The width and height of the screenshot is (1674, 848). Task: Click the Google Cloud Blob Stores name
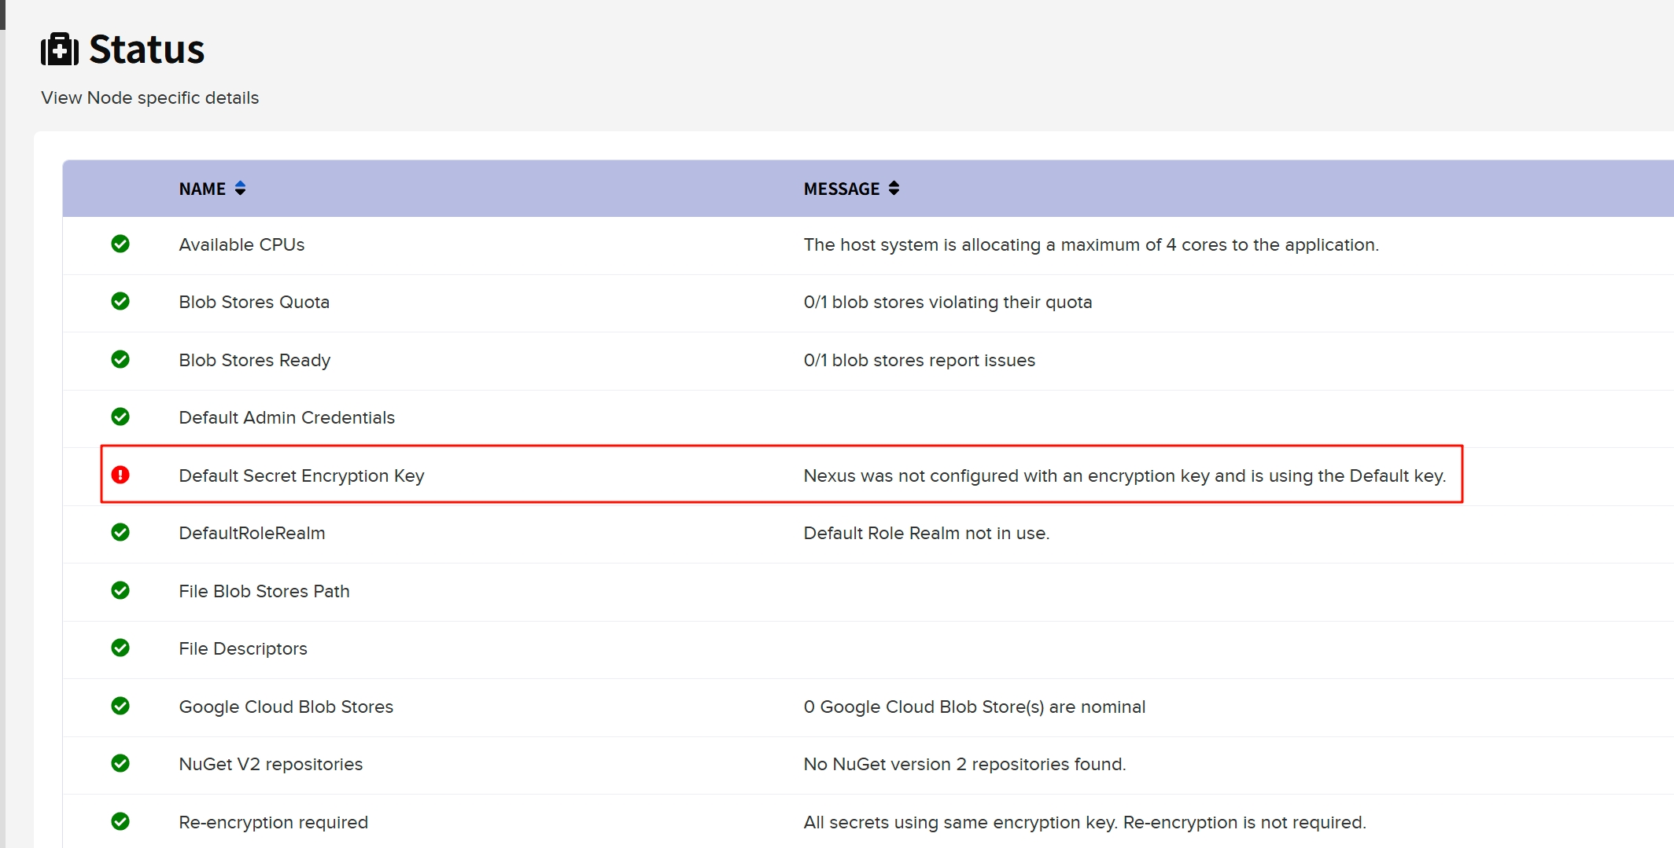[286, 707]
